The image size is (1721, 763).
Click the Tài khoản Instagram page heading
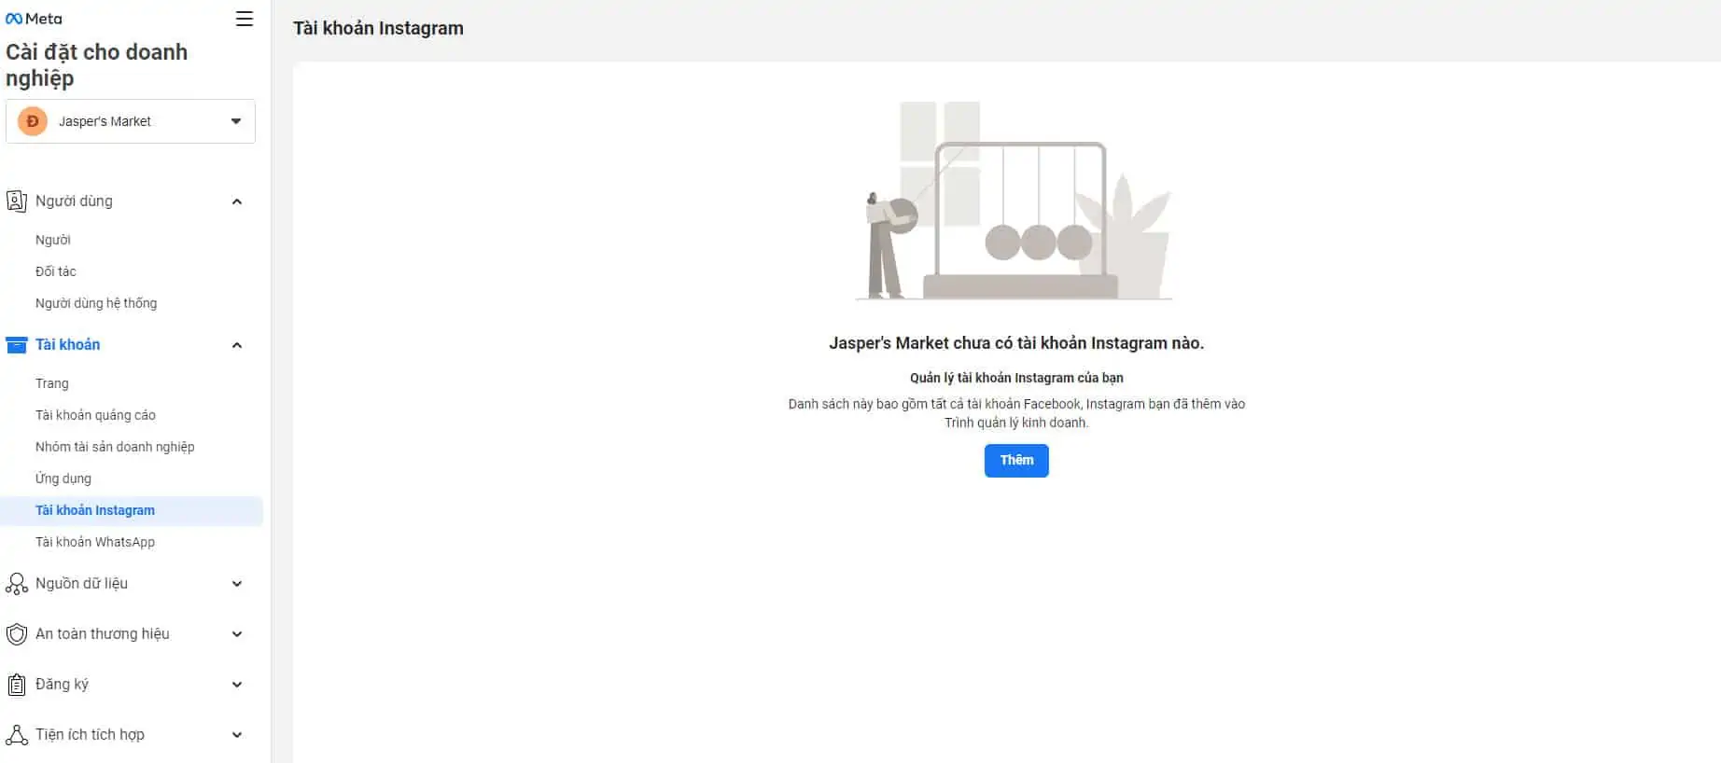point(378,28)
